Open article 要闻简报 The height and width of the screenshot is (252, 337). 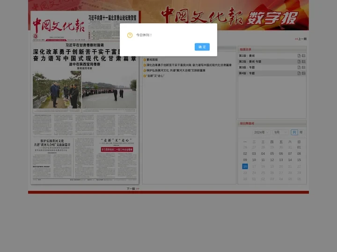pyautogui.click(x=152, y=60)
